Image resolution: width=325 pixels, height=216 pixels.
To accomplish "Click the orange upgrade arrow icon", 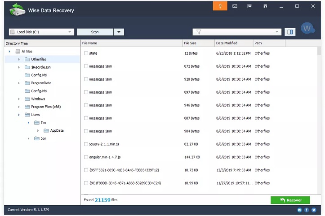I will click(220, 6).
